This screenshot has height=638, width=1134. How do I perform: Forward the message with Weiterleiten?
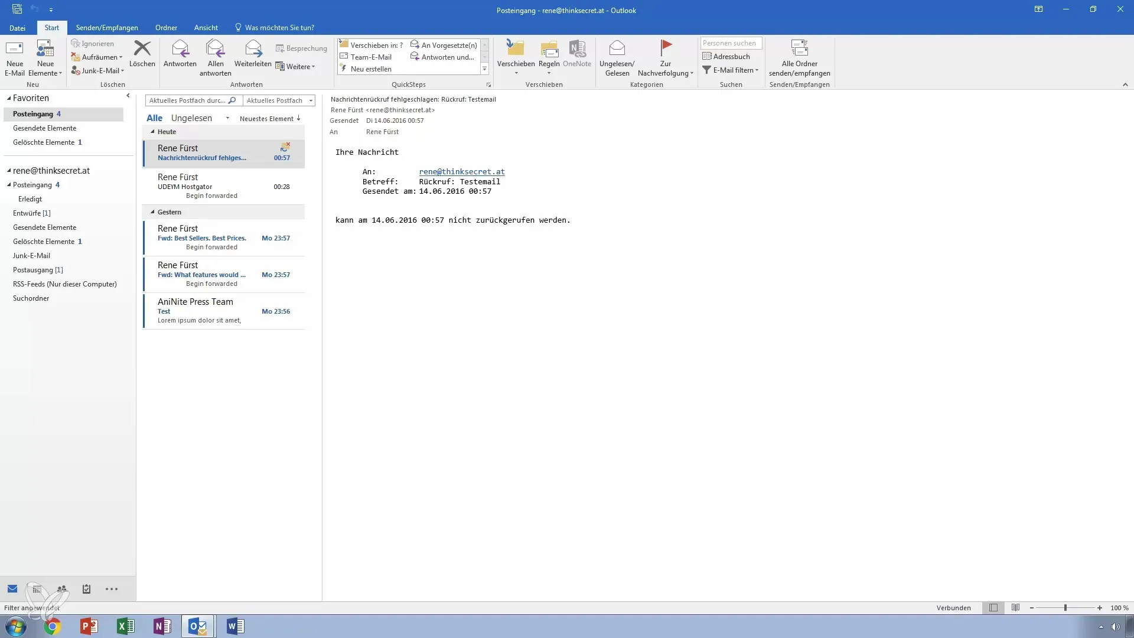pos(253,54)
